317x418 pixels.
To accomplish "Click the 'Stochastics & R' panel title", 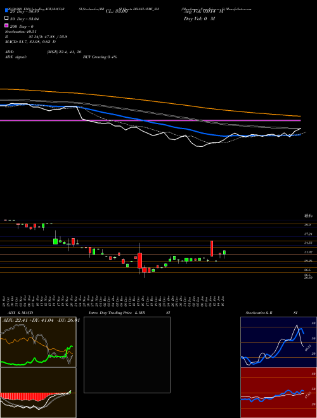I will click(259, 313).
